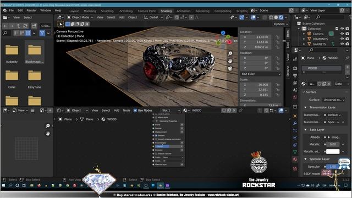
Task: Open Surface Universal material dropdown
Action: pos(334,100)
